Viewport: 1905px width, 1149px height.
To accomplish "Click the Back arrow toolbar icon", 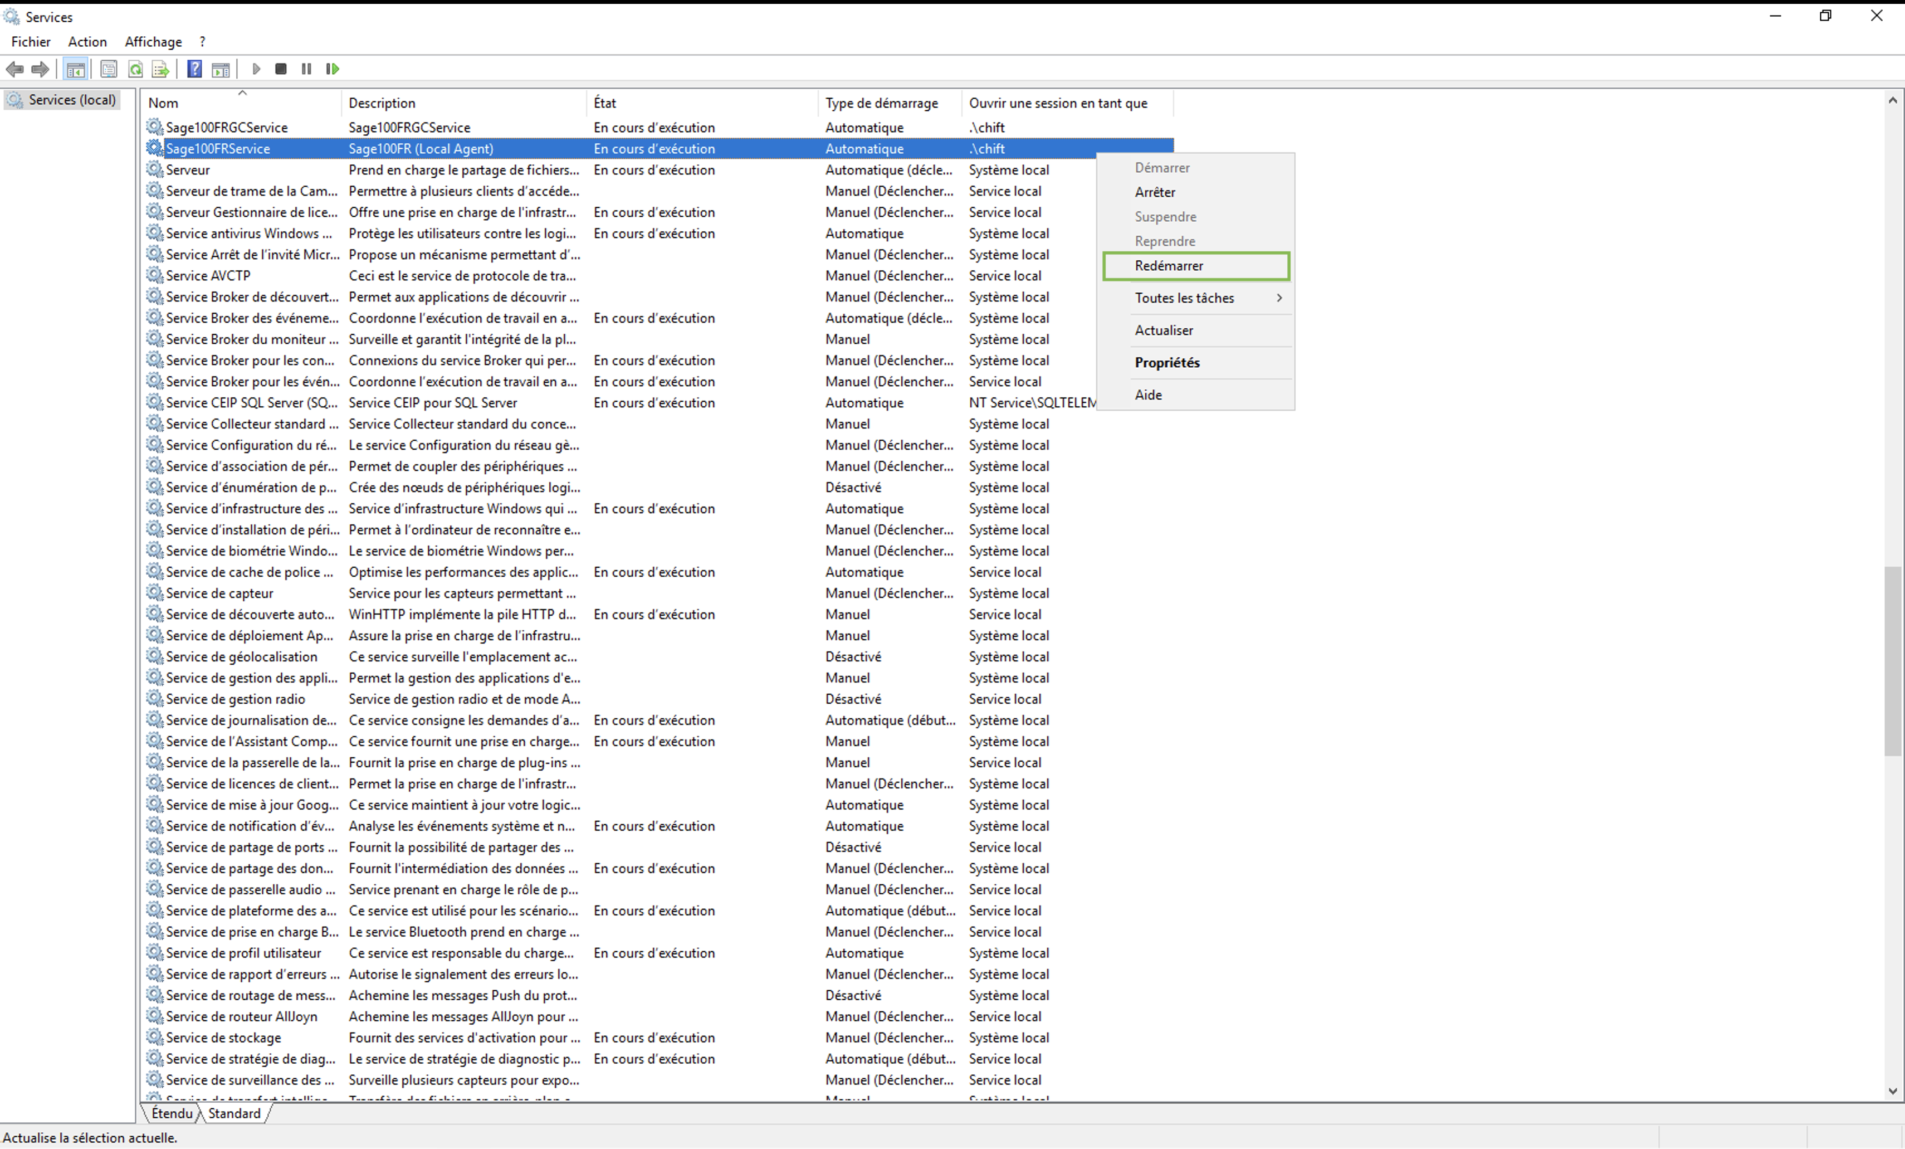I will 14,69.
